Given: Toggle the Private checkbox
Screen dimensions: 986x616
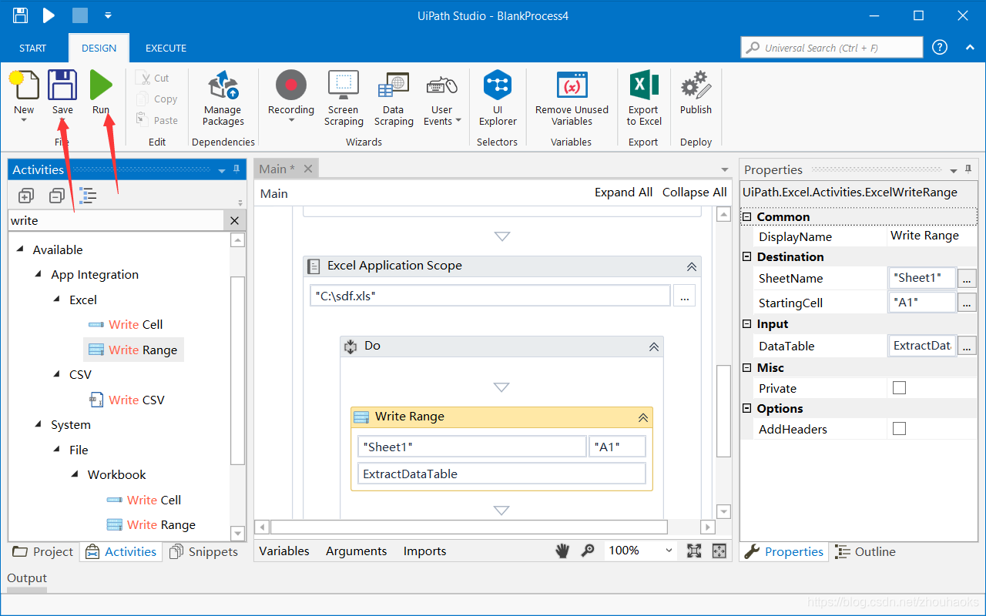Looking at the screenshot, I should 899,388.
